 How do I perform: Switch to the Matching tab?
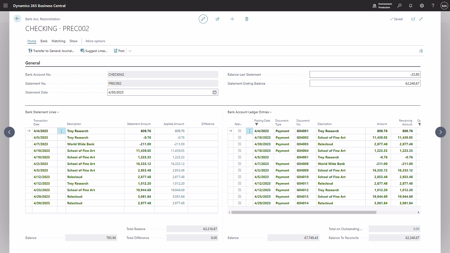point(58,41)
